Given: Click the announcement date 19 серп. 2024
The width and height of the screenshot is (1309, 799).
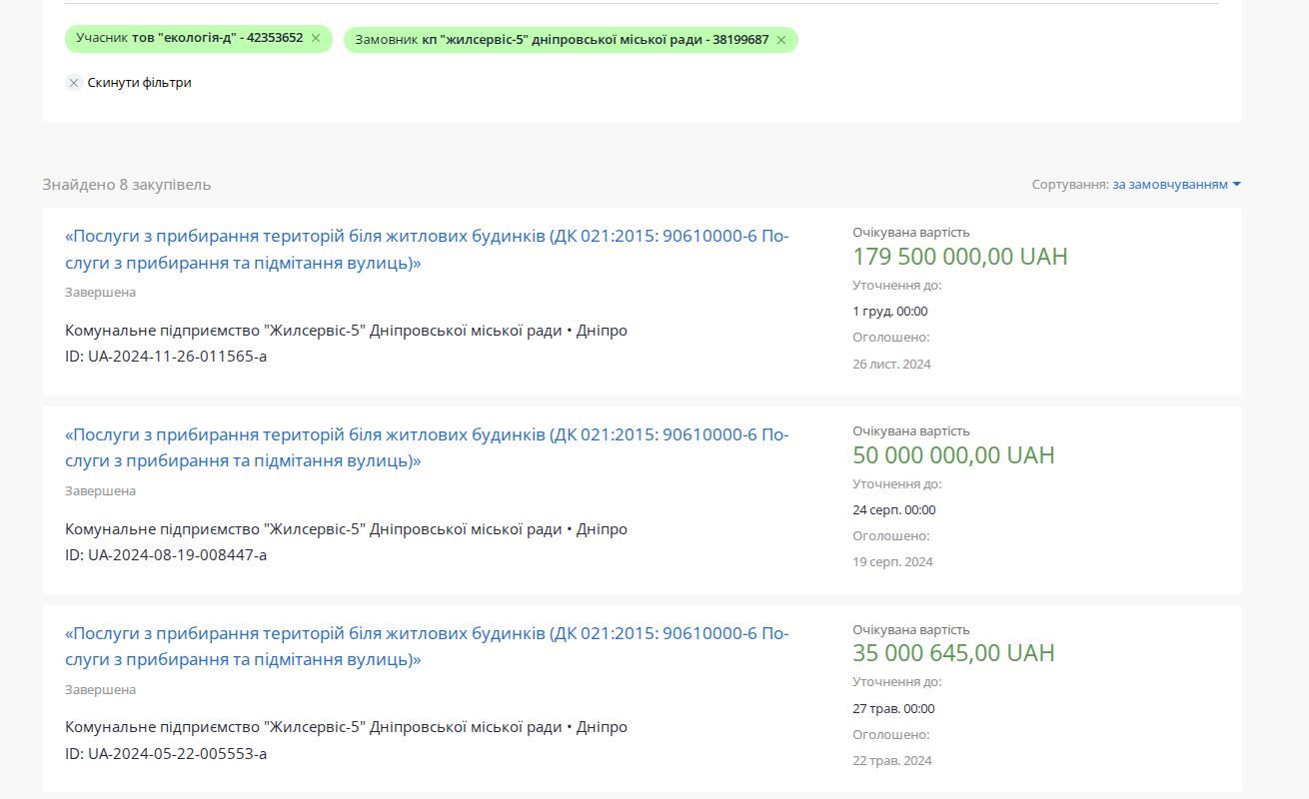Looking at the screenshot, I should point(892,562).
